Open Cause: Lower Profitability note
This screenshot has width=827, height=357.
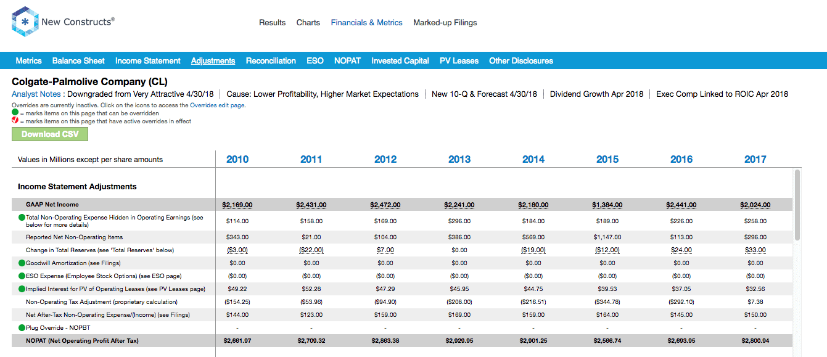click(323, 94)
